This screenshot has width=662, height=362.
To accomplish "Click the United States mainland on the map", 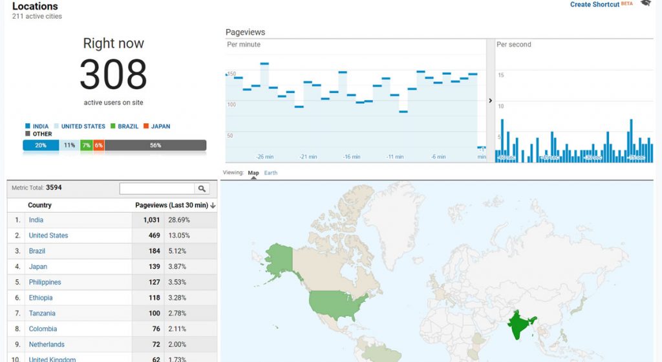I will click(336, 303).
